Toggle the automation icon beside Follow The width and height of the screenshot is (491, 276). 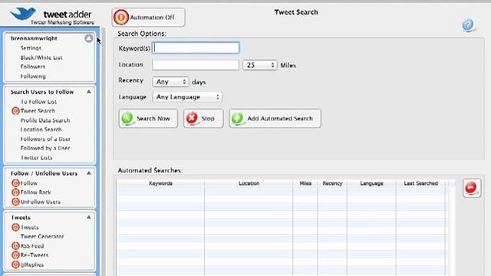pyautogui.click(x=15, y=183)
